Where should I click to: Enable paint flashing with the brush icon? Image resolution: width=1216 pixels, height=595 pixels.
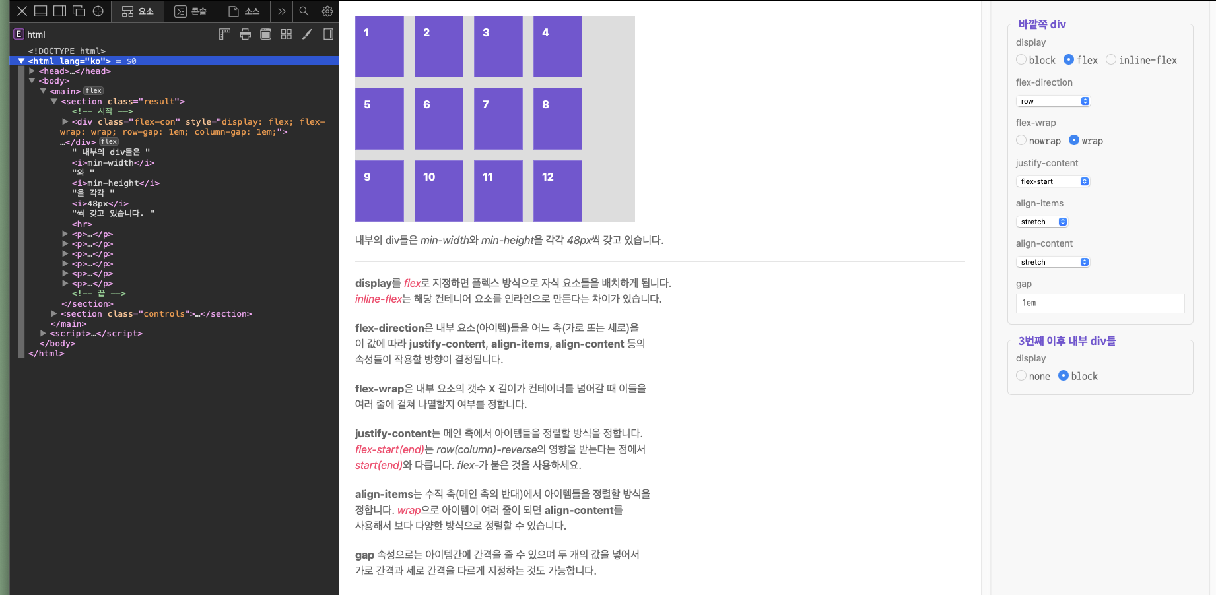[307, 34]
